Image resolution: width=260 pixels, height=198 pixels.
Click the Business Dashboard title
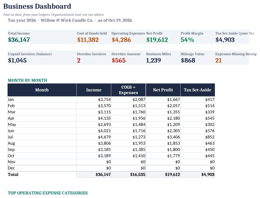tap(37, 6)
